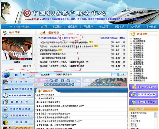Select 铁路常识 in the top navigation bar
Image resolution: width=159 pixels, height=129 pixels.
119,27
